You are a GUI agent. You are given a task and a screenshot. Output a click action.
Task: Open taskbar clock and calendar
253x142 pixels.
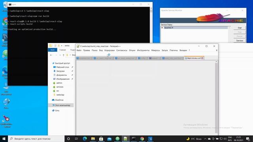(238, 139)
